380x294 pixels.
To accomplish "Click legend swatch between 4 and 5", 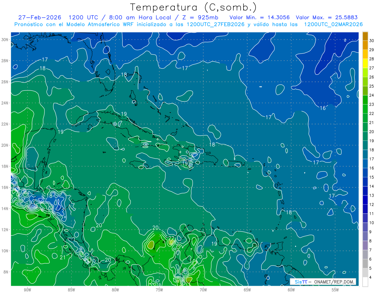I will click(365, 273).
